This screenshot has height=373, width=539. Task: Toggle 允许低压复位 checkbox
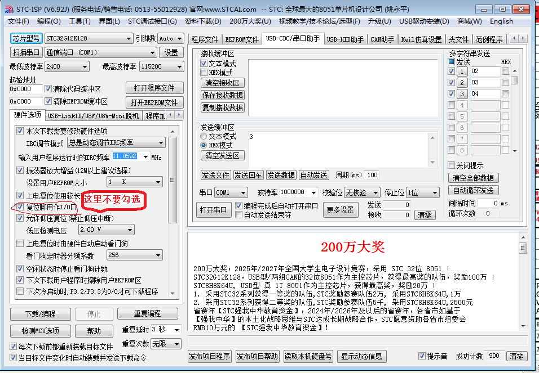(x=20, y=218)
